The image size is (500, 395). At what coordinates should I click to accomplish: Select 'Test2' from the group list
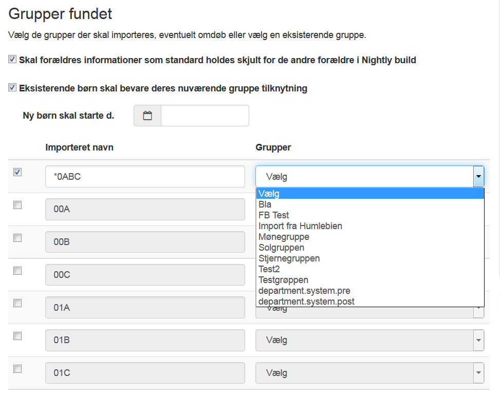tap(370, 269)
